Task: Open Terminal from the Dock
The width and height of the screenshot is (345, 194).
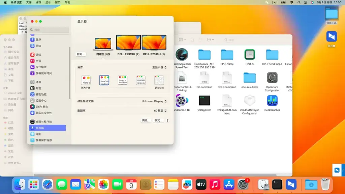Action: tap(277, 184)
